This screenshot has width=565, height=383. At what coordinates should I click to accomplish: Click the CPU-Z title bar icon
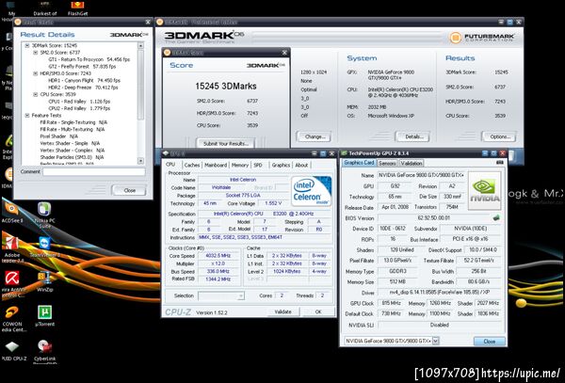[166, 153]
